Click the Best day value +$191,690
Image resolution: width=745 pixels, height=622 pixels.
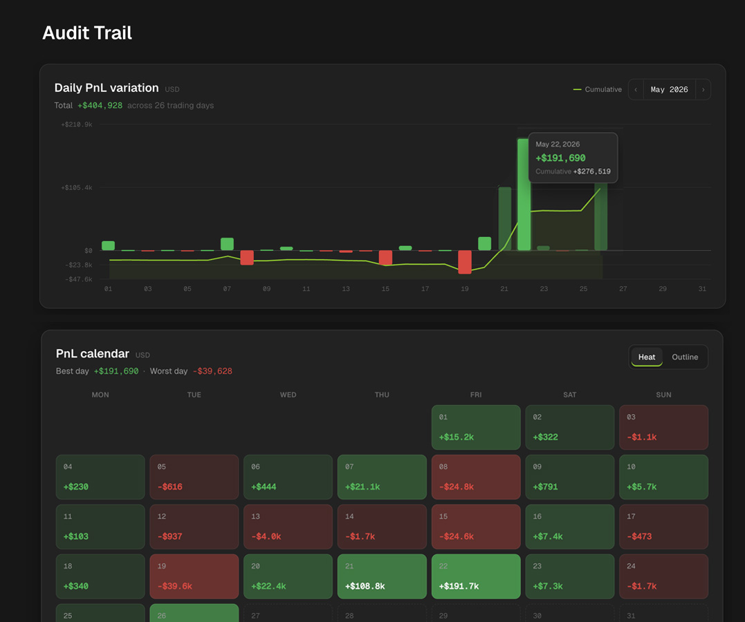tap(116, 371)
